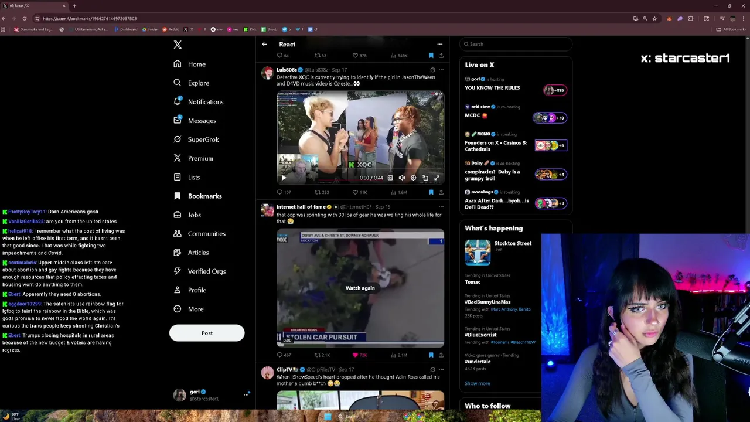Open more options on ClipTV post
This screenshot has height=422, width=750.
441,370
